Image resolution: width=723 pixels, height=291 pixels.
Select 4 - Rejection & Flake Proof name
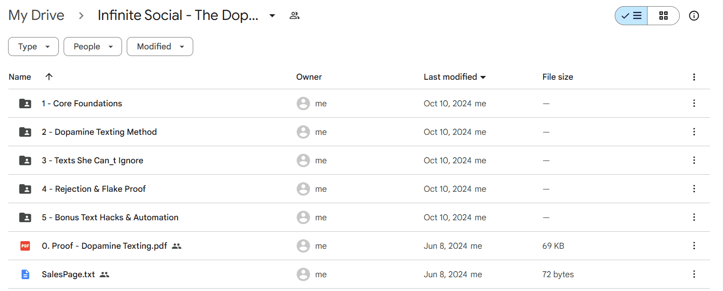[94, 189]
